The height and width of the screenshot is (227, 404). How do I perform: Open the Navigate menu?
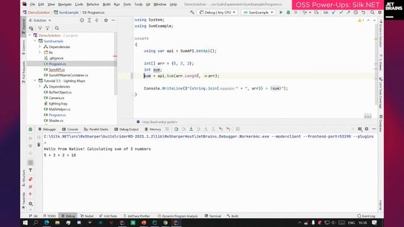click(65, 4)
